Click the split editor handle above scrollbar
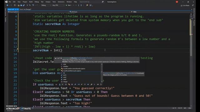This screenshot has height=112, width=200. pyautogui.click(x=191, y=14)
